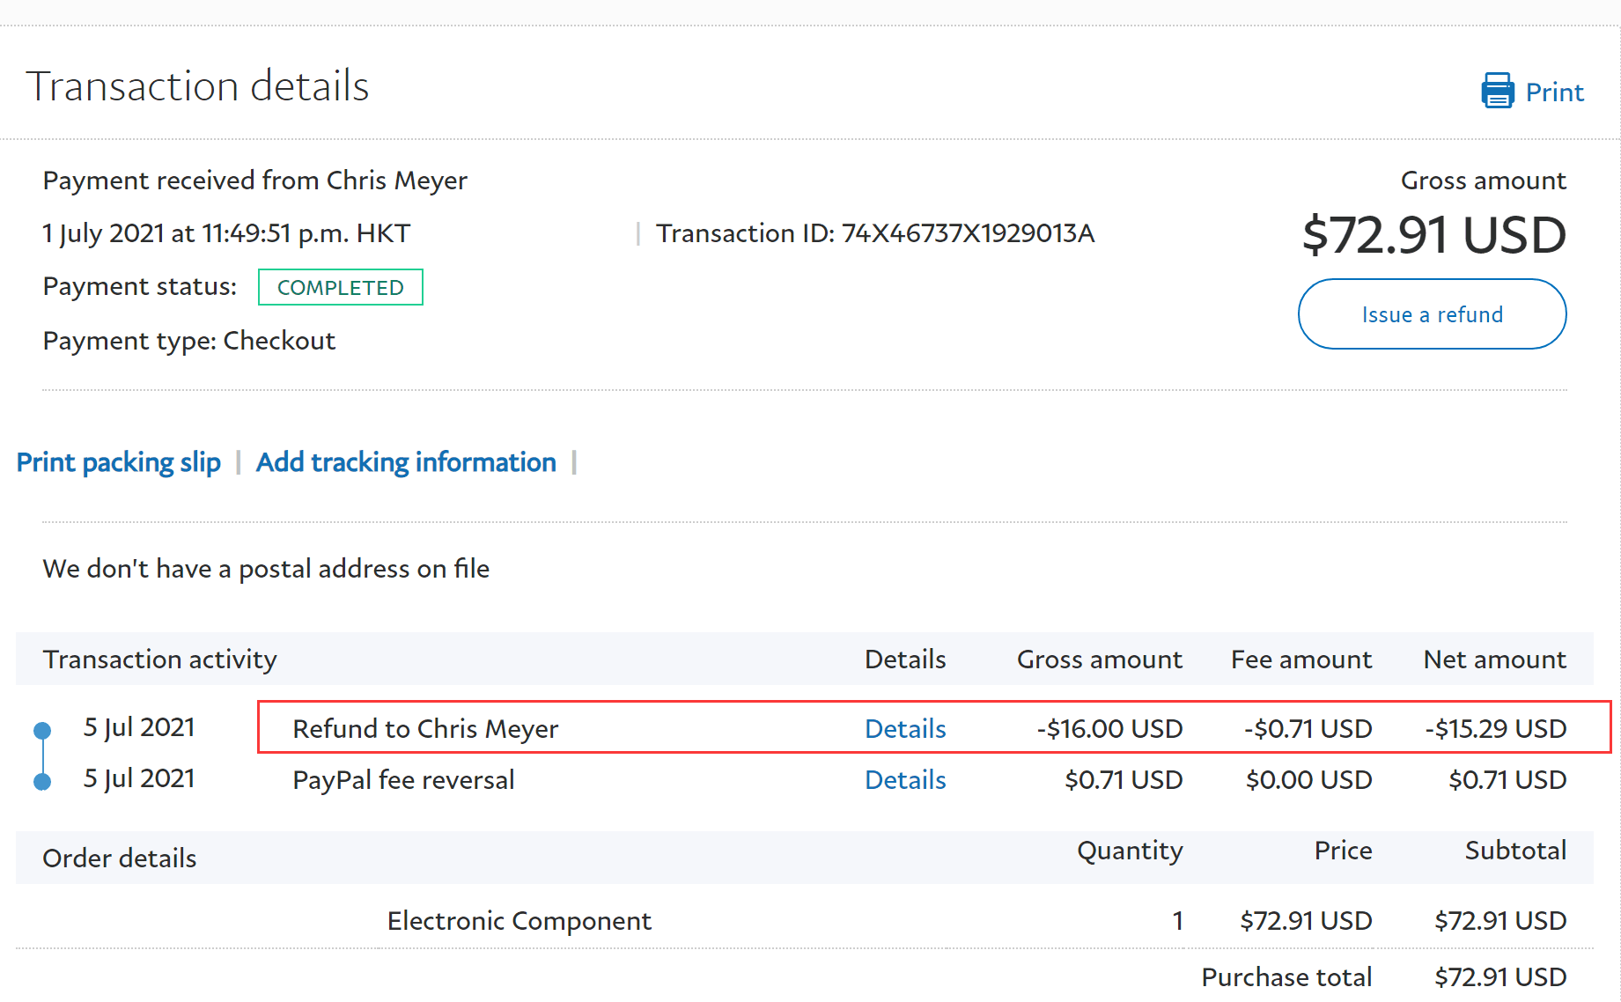Click the timeline dot beside the fee reversal entry

42,781
